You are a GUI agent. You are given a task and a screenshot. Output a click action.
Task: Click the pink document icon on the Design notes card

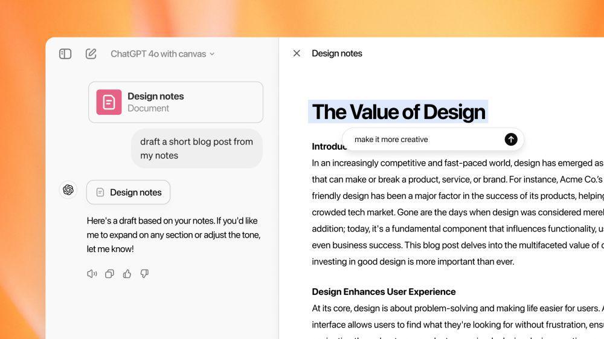pos(109,102)
